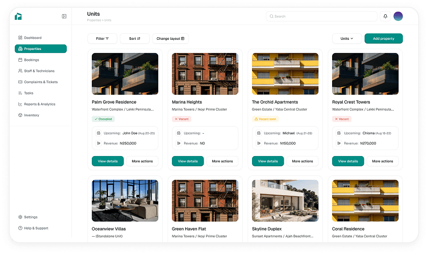Click Skyline Duplex photo
Screen dimensions: 428x254
(x=285, y=200)
